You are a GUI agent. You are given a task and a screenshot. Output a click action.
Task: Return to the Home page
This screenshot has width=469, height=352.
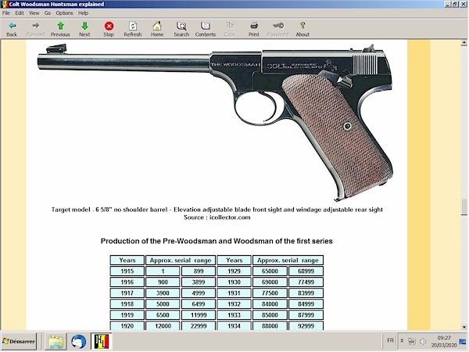pos(157,30)
